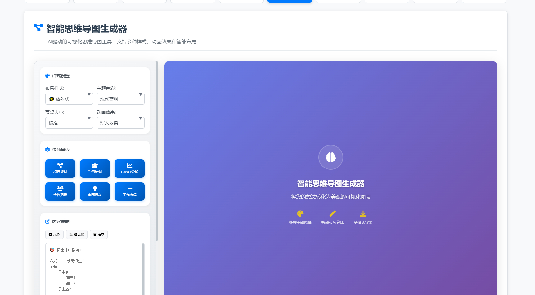
Task: Click the 智能布局算法 pencil icon
Action: point(332,214)
